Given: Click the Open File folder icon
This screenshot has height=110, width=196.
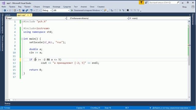Looking at the screenshot, I should click(20, 10).
